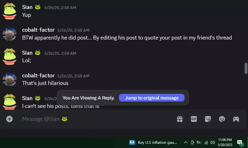
Task: Click the battery status tray icon
Action: (199, 142)
